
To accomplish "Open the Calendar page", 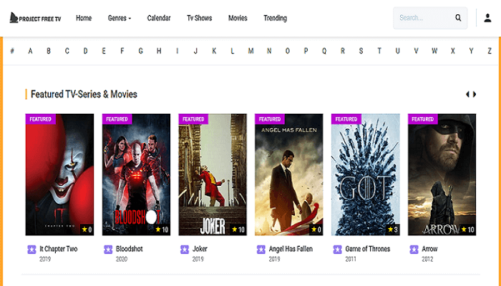I will [x=159, y=18].
